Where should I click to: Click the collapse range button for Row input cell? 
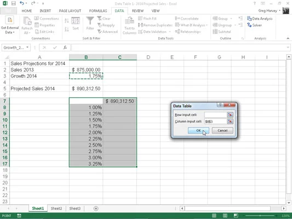click(230, 115)
